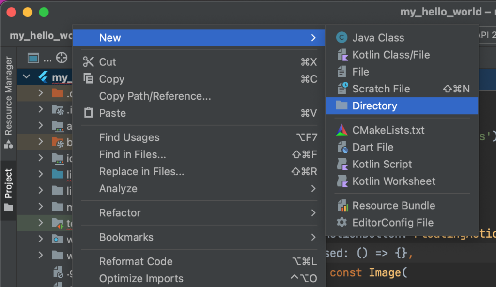Choose the Kotlin Worksheet icon
This screenshot has width=496, height=287.
coord(342,181)
